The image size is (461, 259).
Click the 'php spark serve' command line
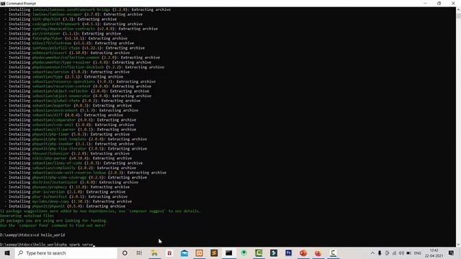coord(46,245)
